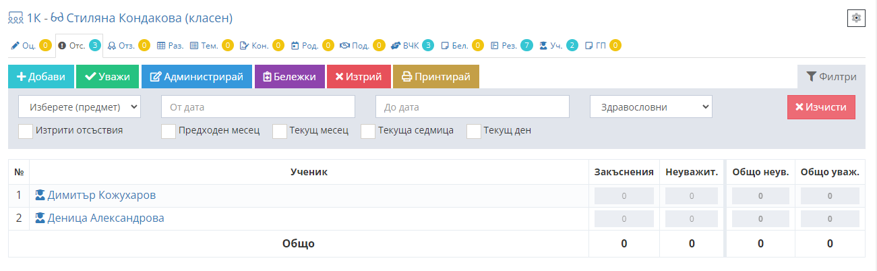Screen dimensions: 877x271
Task: Open the settings gear icon
Action: 856,18
